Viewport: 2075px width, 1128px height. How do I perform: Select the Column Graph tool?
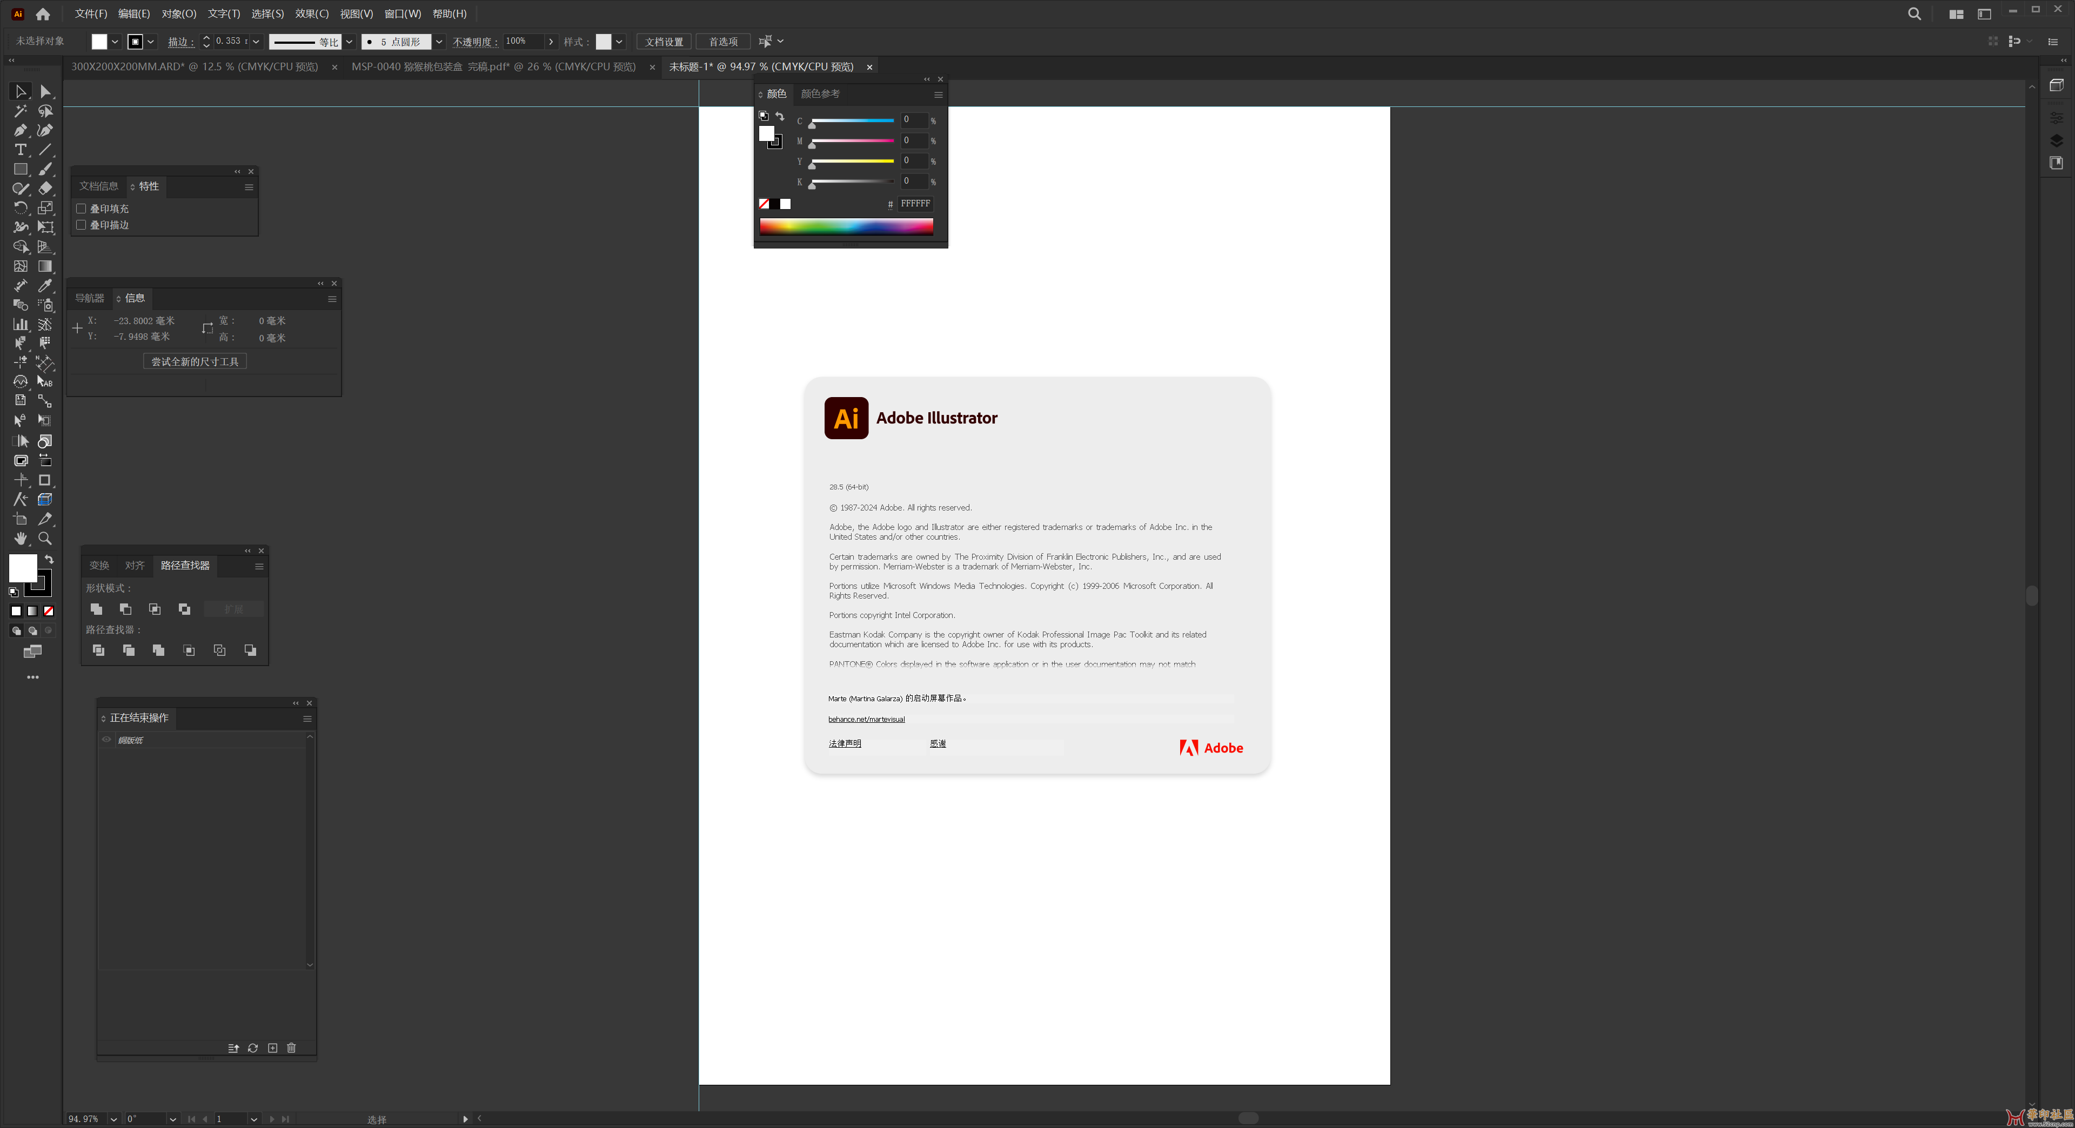[21, 325]
